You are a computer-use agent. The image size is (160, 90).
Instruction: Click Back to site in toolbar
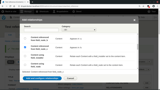[x=9, y=11]
